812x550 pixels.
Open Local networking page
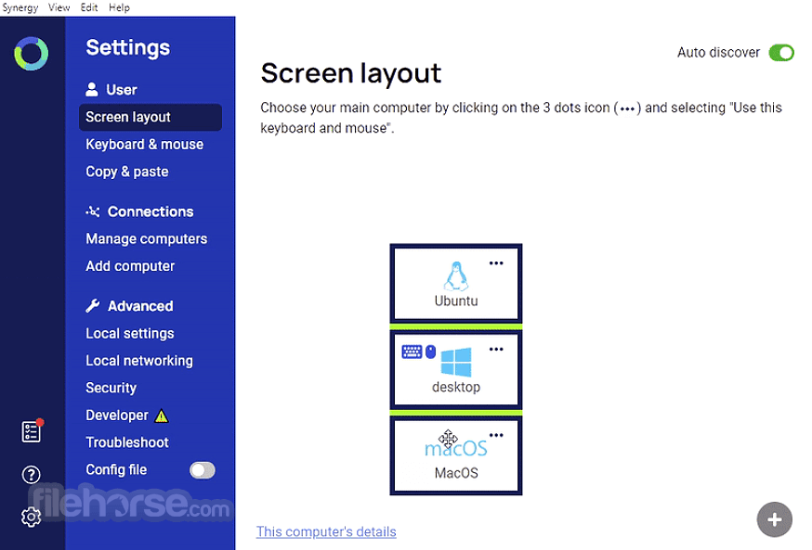(x=139, y=361)
